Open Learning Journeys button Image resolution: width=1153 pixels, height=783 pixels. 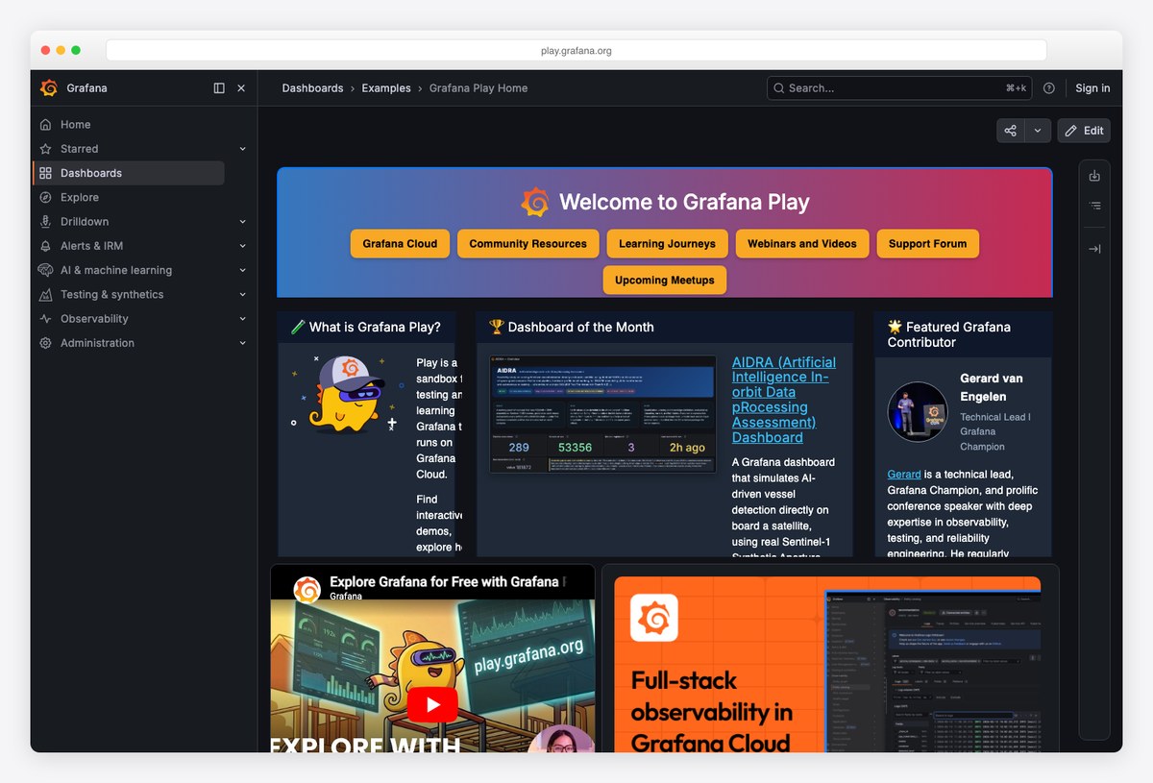(667, 244)
